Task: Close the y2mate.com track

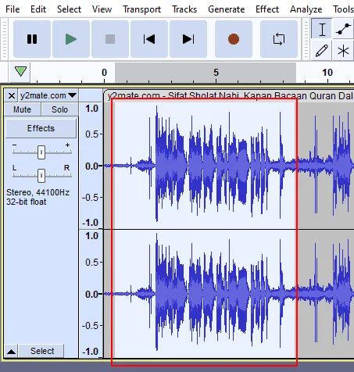Action: click(x=11, y=95)
